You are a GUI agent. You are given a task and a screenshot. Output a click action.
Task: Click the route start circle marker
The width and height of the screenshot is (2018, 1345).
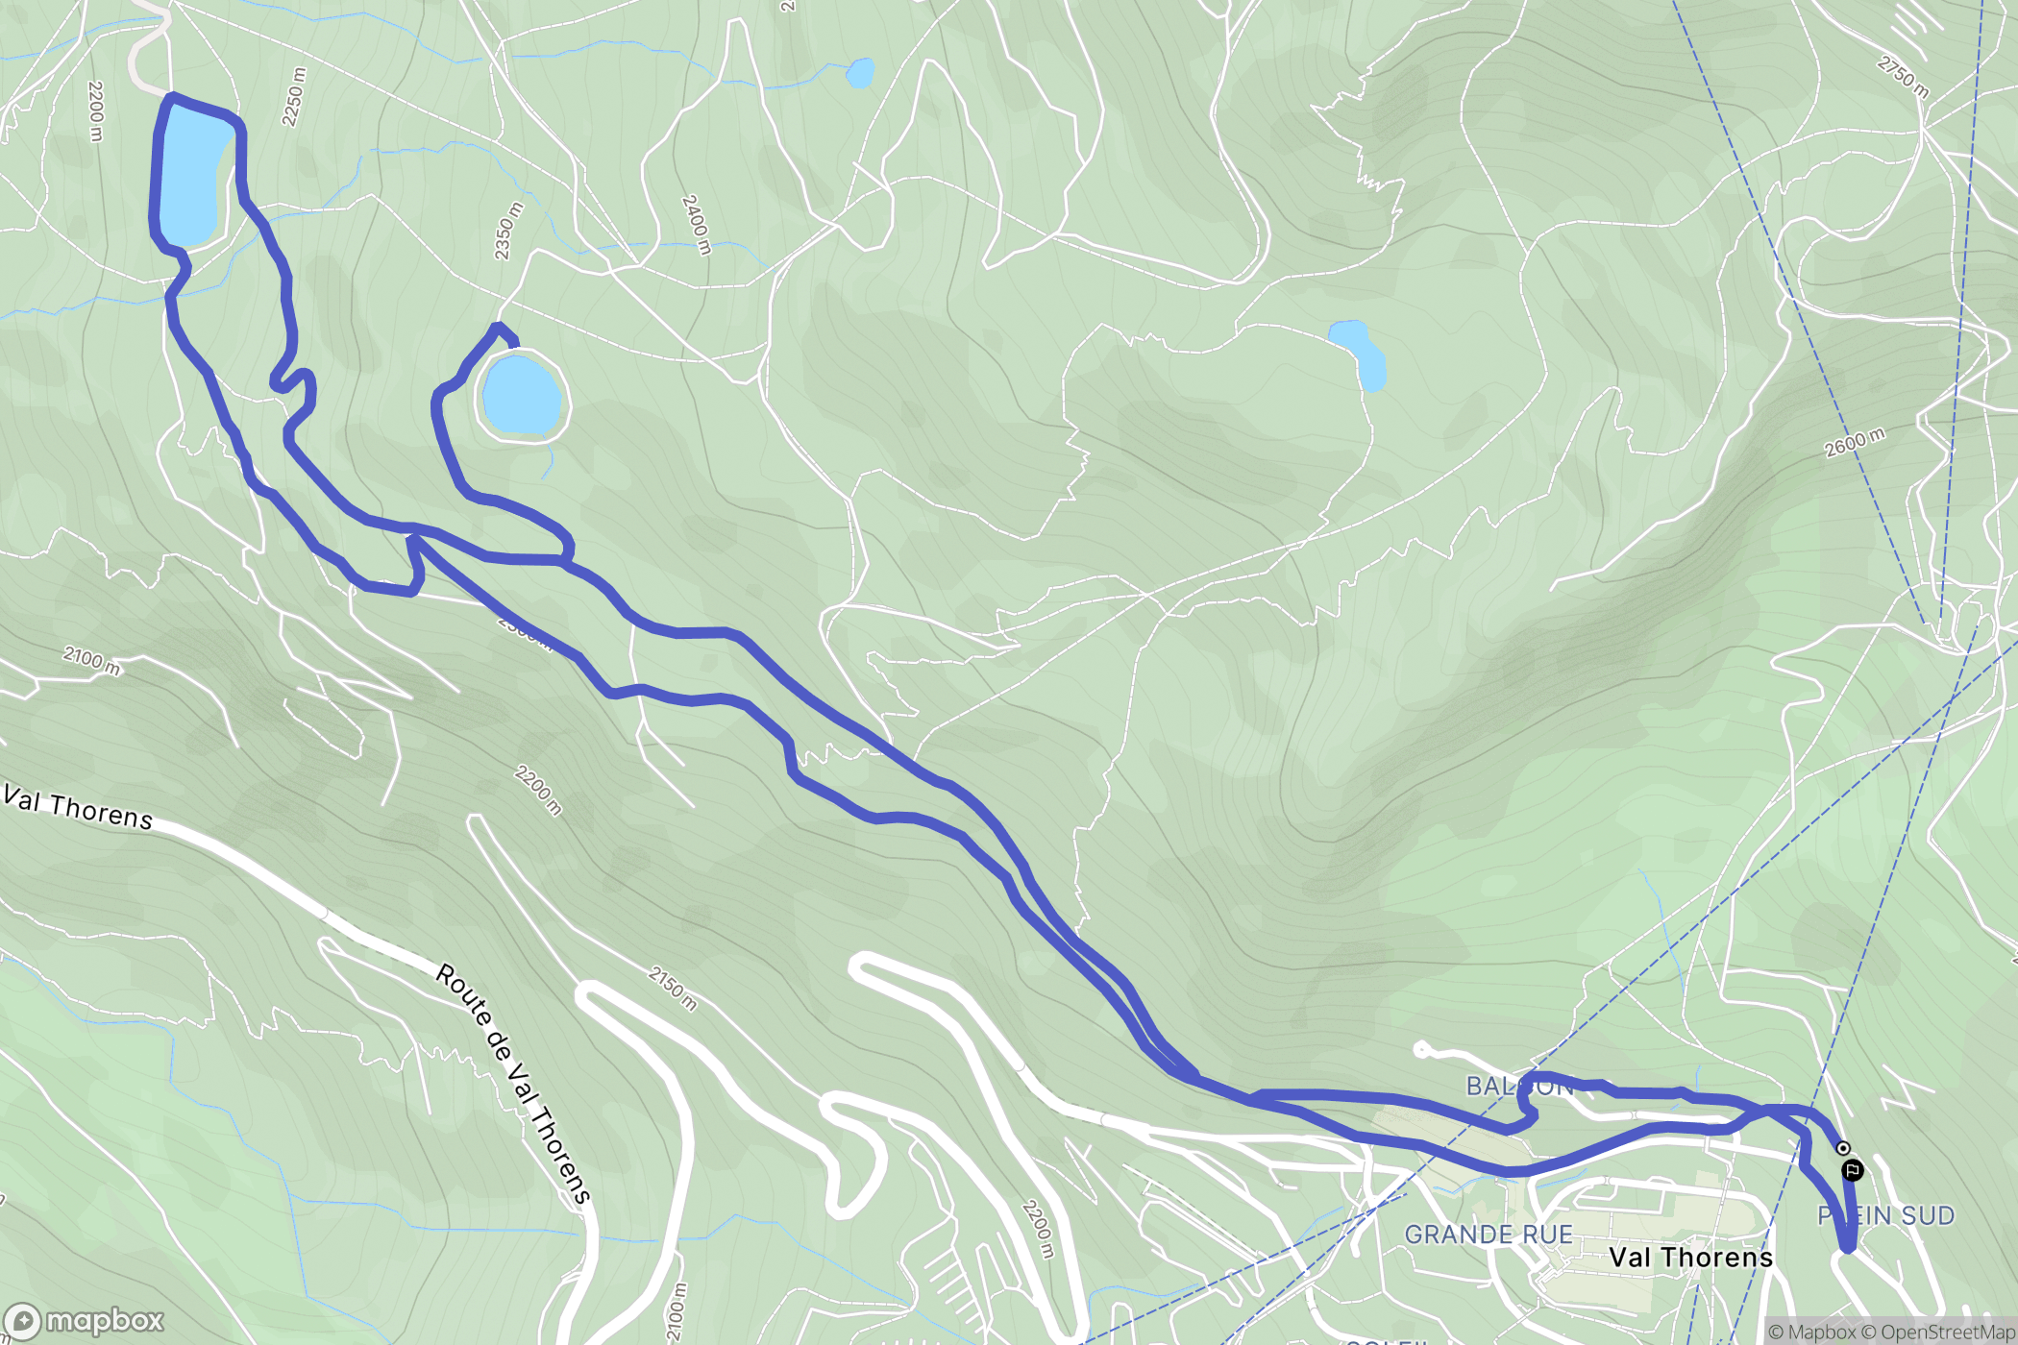[1842, 1148]
